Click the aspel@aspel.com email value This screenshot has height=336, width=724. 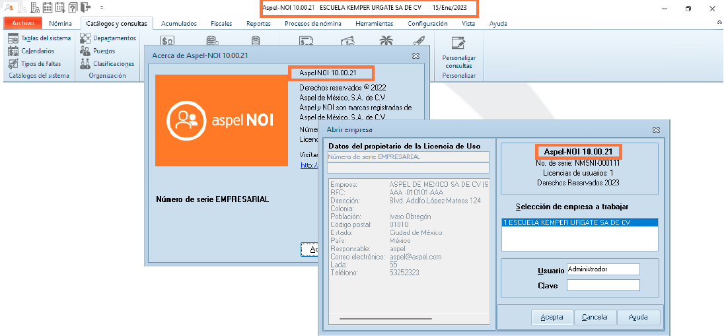click(x=416, y=257)
